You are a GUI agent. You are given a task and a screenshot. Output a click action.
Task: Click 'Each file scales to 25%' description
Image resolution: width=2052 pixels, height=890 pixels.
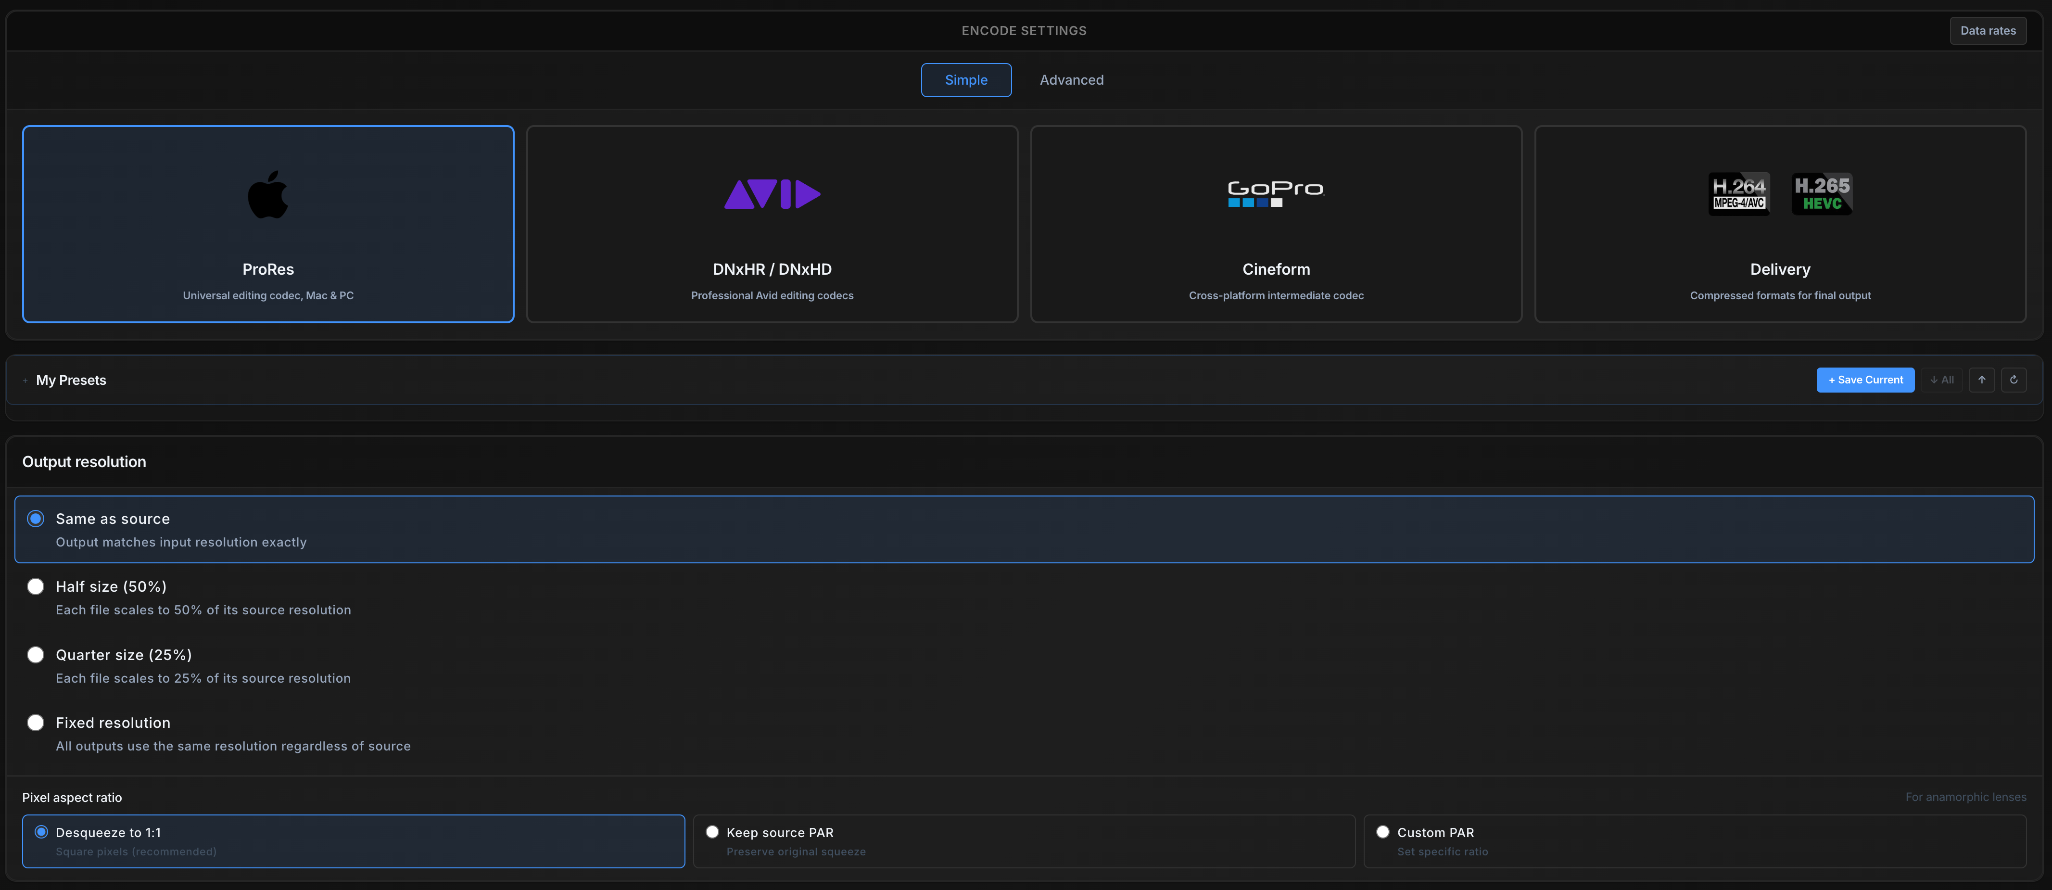pos(203,678)
